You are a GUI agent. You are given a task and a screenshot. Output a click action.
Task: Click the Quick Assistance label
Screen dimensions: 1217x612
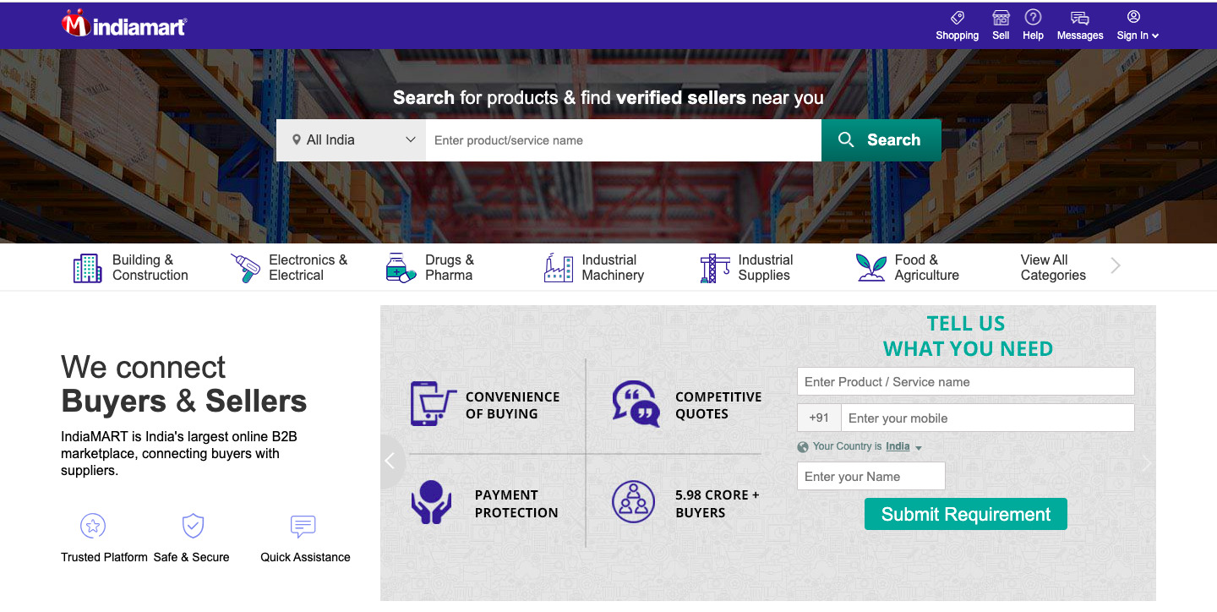click(305, 557)
